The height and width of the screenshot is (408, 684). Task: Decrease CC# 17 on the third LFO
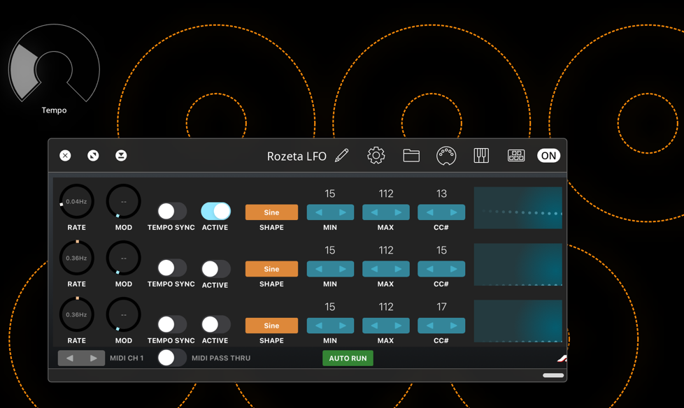pyautogui.click(x=429, y=326)
